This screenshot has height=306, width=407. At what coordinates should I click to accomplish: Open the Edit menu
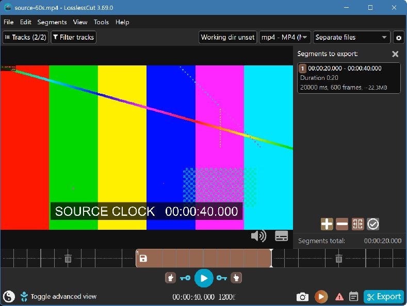coord(26,22)
